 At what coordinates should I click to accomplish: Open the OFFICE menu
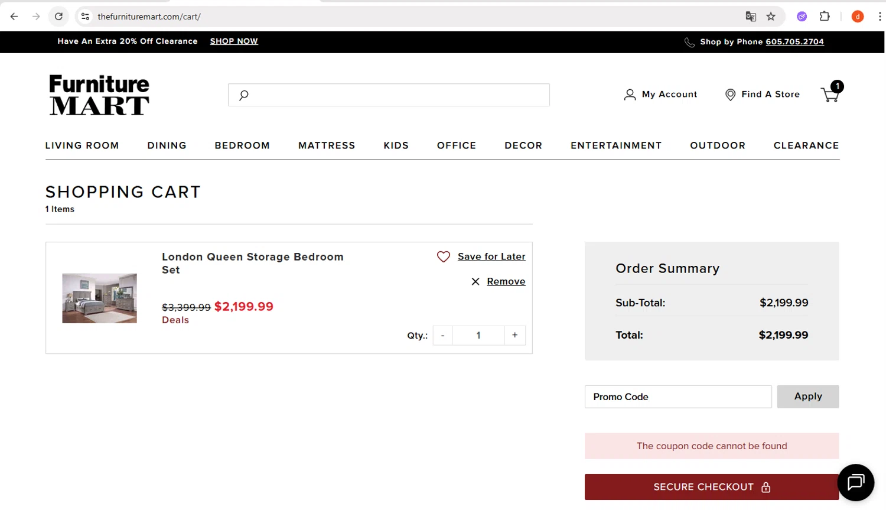[457, 145]
